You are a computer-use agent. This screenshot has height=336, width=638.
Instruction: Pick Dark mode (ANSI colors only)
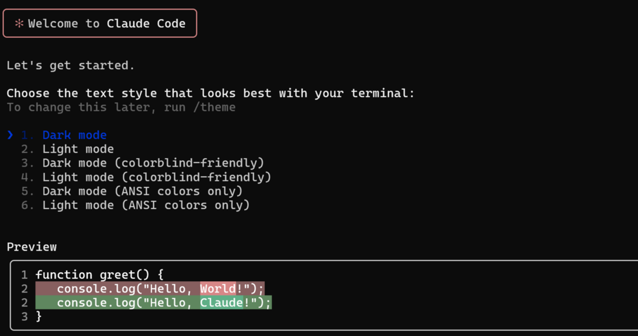pyautogui.click(x=142, y=191)
